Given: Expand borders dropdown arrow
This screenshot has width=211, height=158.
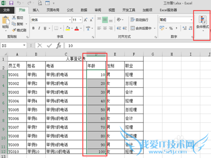Looking at the screenshot, I should tap(61, 28).
